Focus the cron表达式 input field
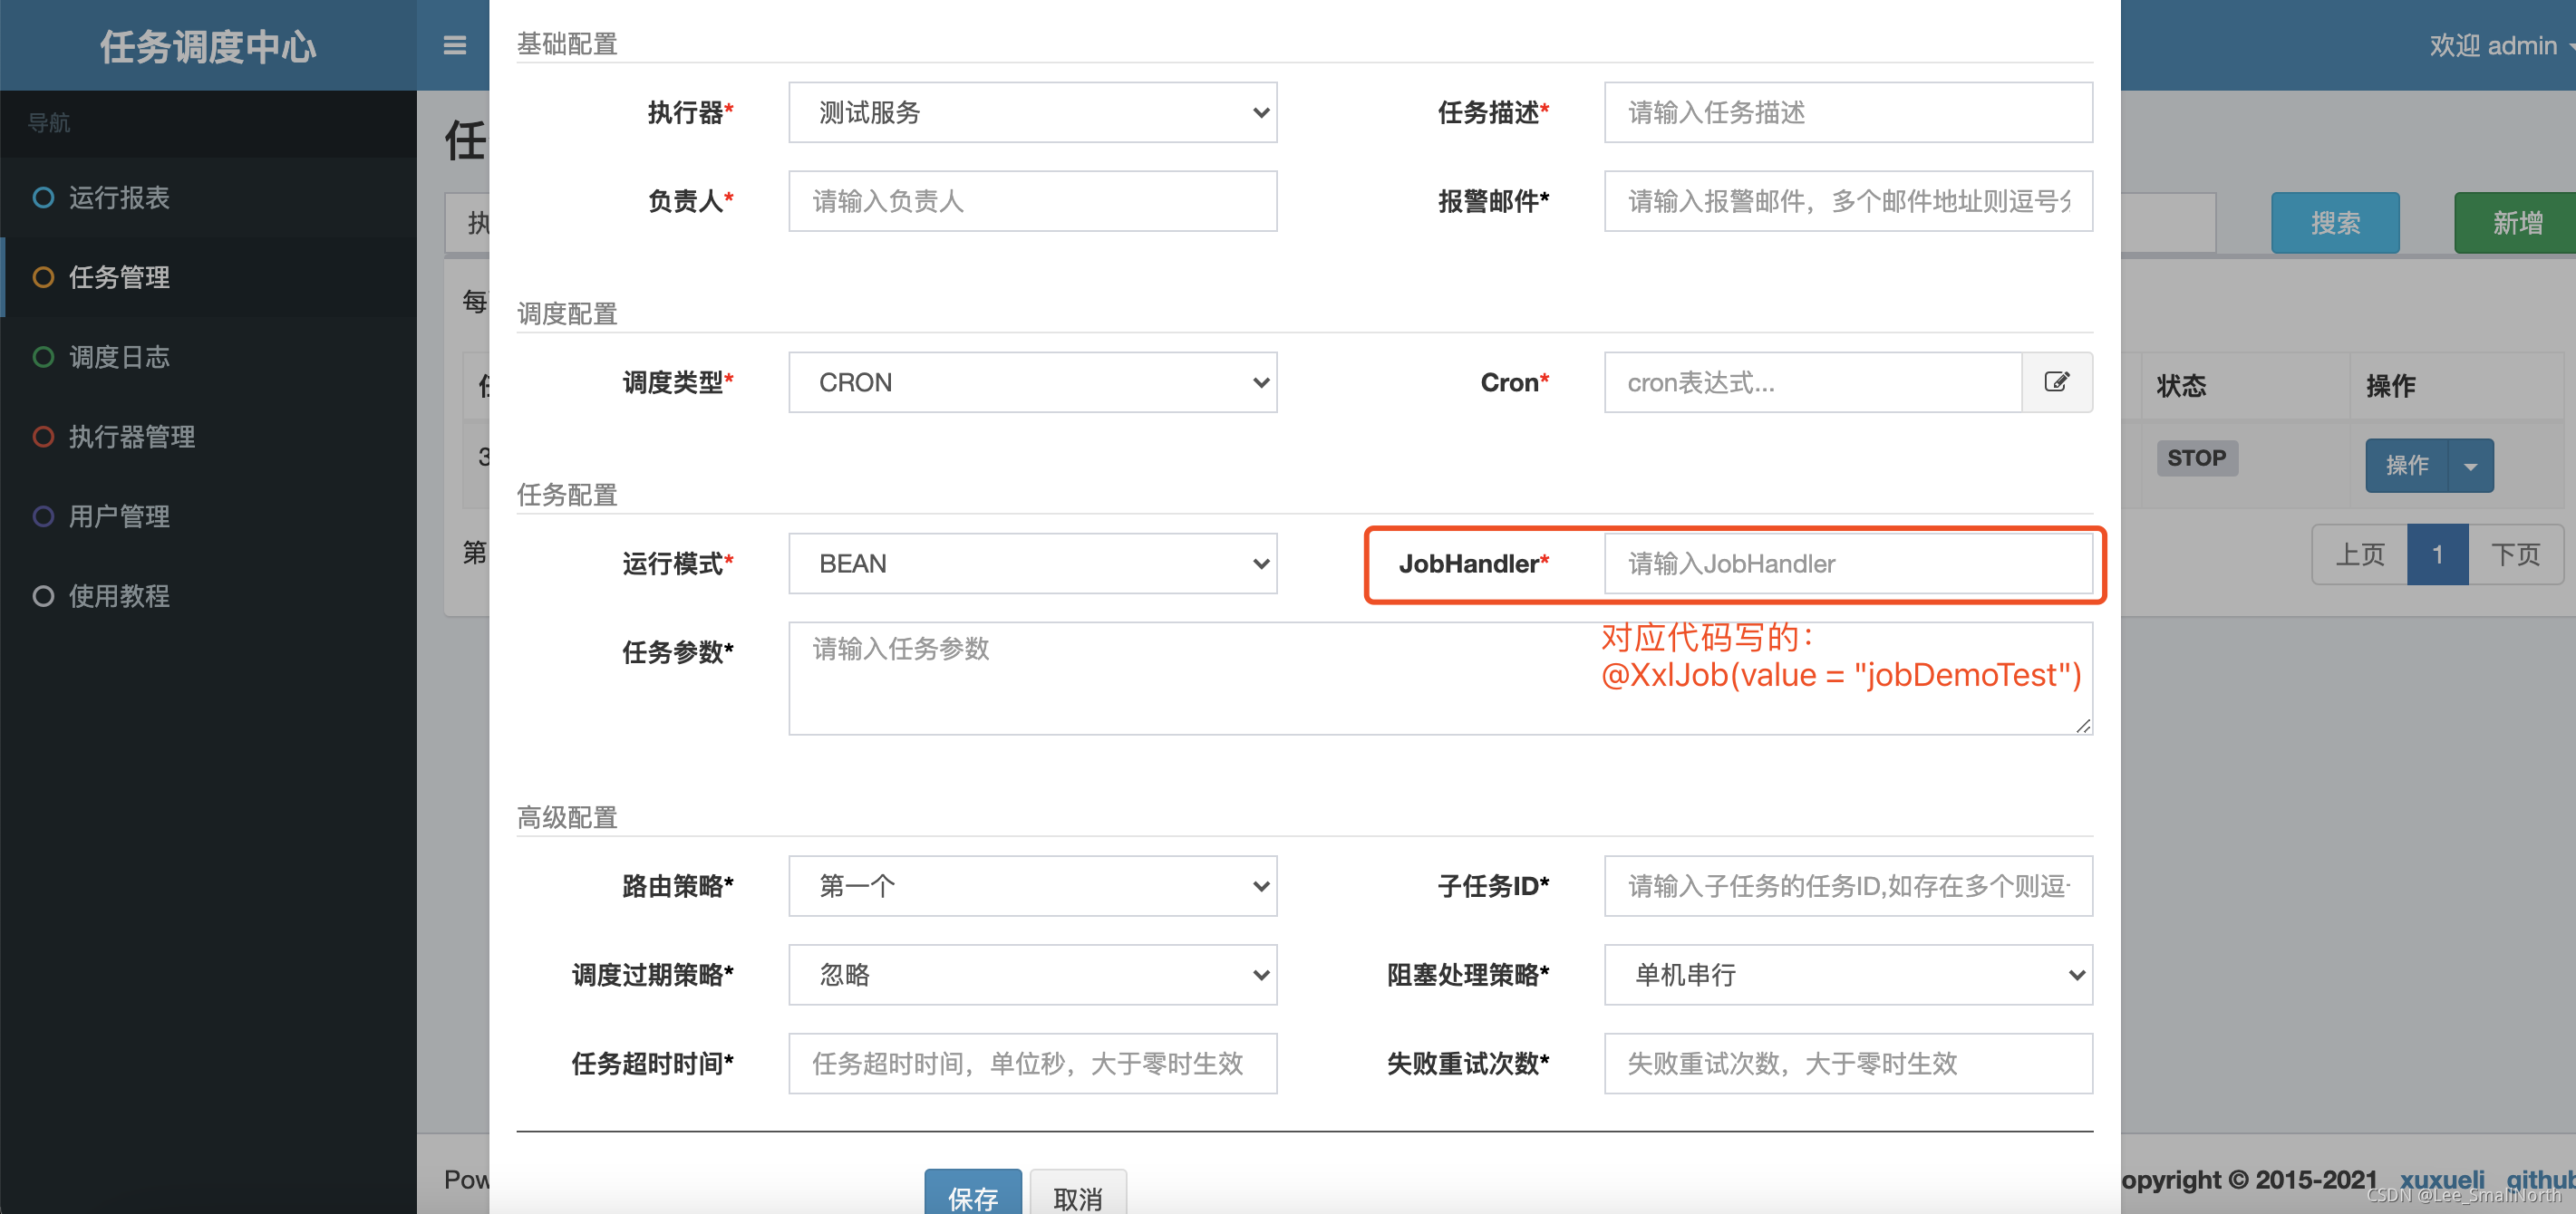Image resolution: width=2576 pixels, height=1214 pixels. pyautogui.click(x=1813, y=381)
